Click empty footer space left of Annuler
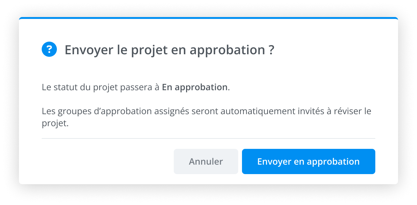Screen dimensions: 417x205 point(107,161)
